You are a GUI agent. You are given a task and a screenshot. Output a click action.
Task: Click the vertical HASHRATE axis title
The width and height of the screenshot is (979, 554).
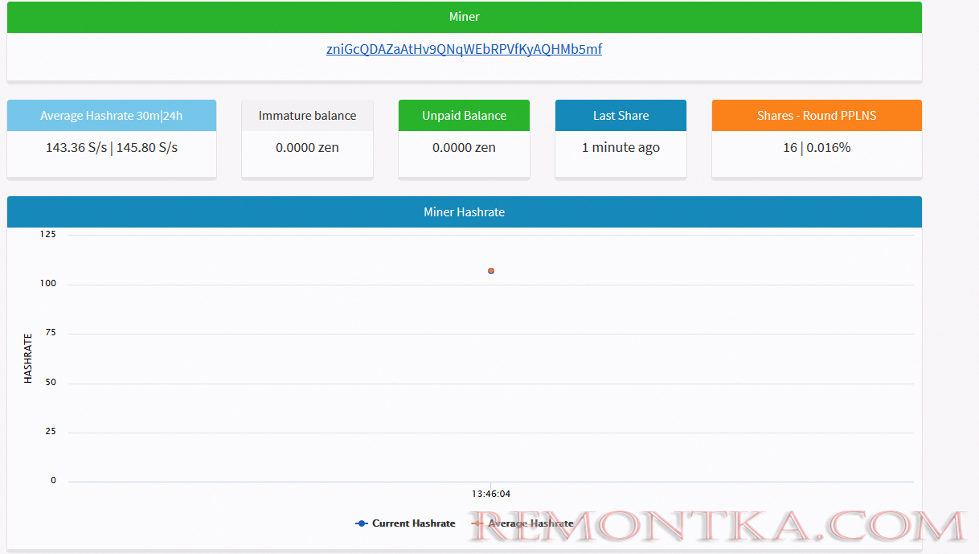pos(28,358)
